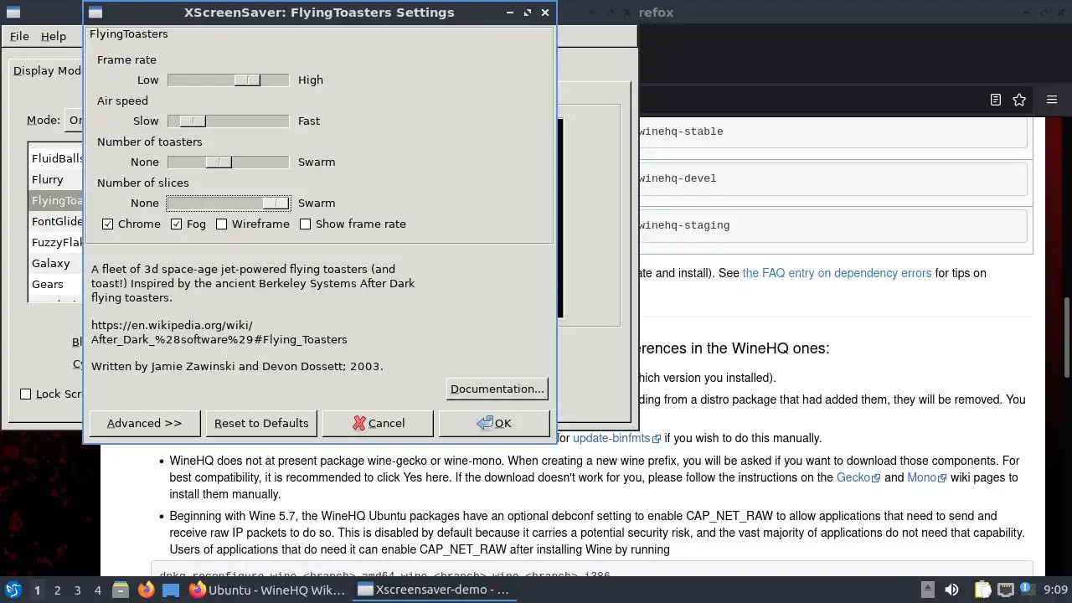
Task: Launch the file manager from the taskbar
Action: pos(120,590)
